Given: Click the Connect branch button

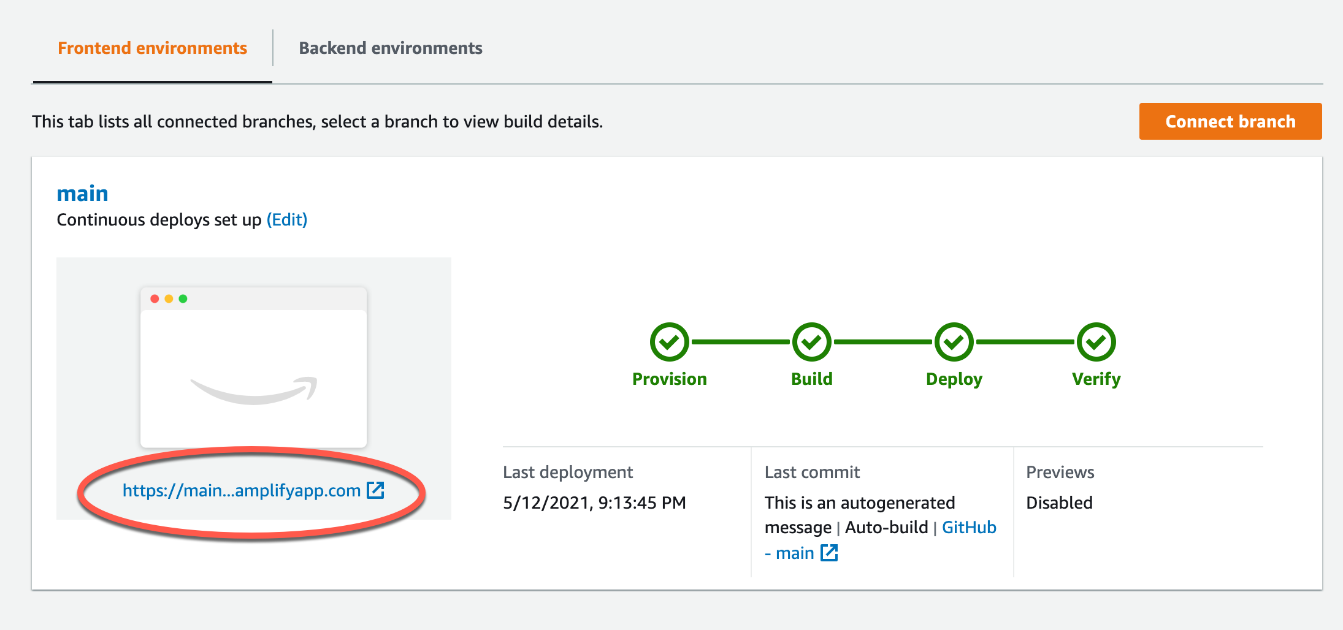Looking at the screenshot, I should [1230, 121].
